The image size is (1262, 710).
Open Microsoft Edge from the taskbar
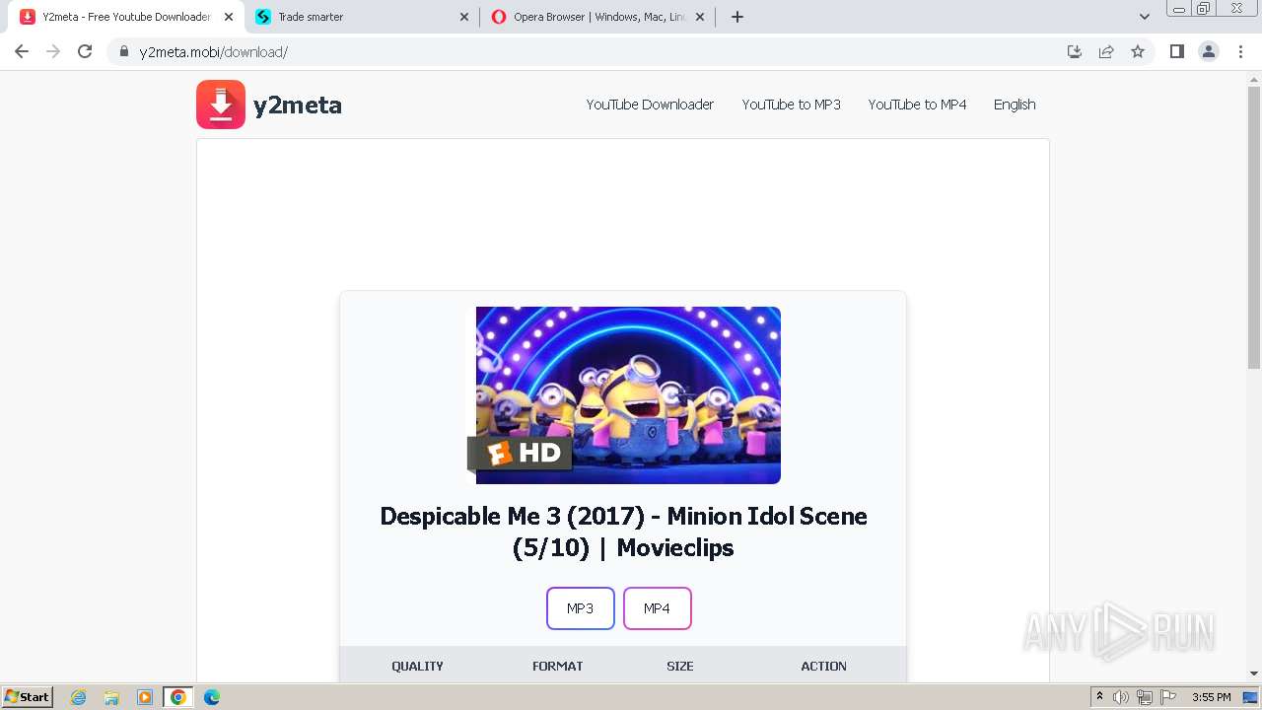[212, 697]
